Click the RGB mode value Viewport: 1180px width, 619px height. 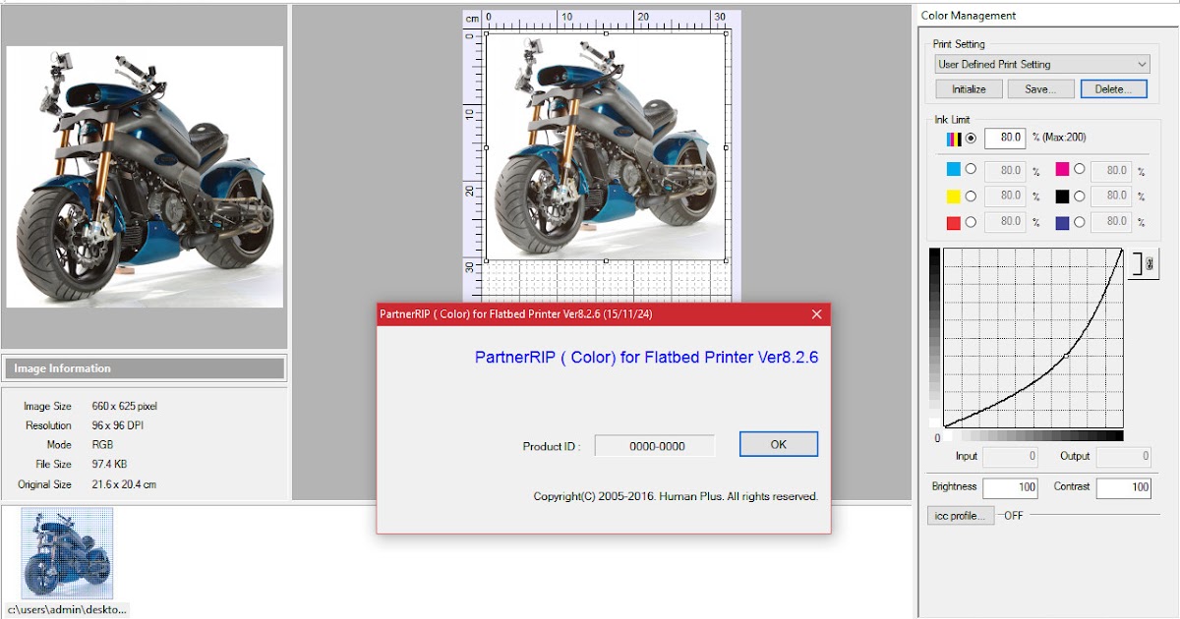tap(101, 445)
